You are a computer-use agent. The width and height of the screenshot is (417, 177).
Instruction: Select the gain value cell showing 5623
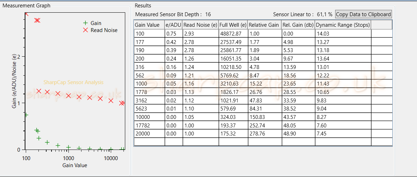(x=149, y=109)
